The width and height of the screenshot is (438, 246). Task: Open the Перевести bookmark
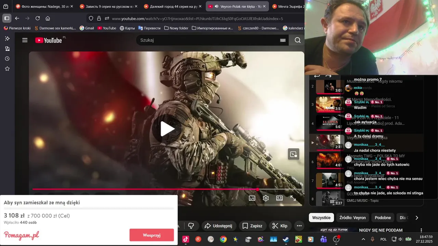150,28
